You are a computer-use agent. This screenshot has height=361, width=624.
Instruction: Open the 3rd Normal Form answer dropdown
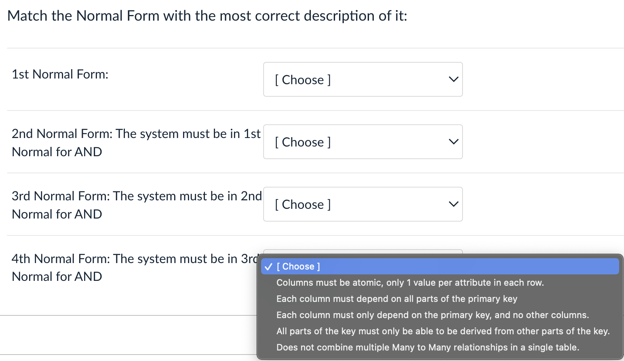coord(363,204)
